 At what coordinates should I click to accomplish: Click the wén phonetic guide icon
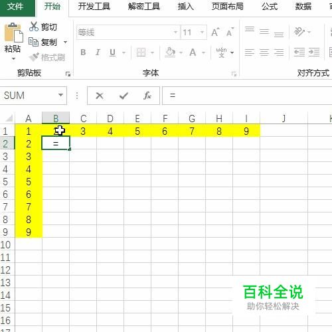coord(221,52)
